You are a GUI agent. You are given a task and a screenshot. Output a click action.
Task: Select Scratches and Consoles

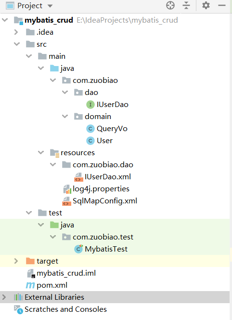click(x=65, y=309)
